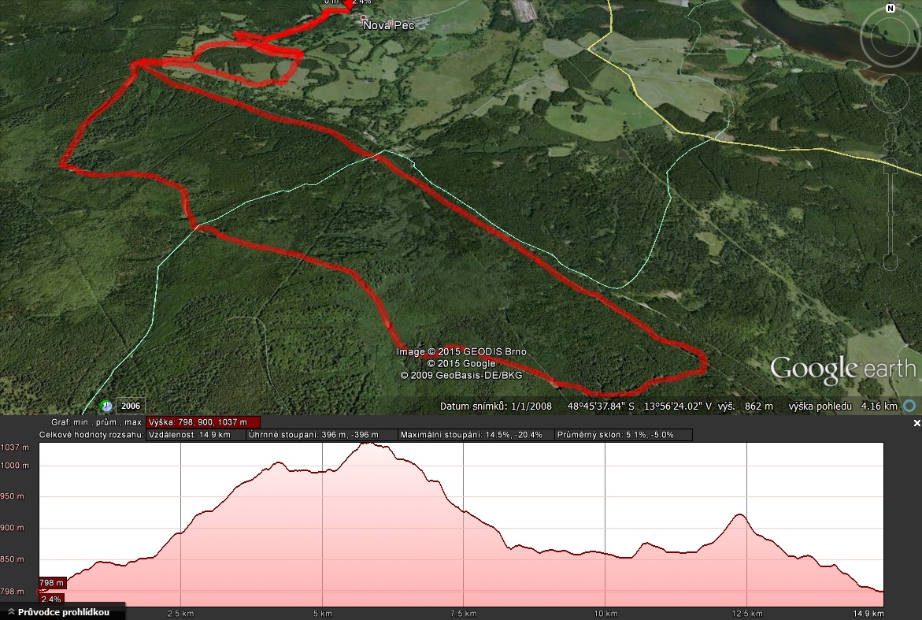The height and width of the screenshot is (620, 922).
Task: Click the 10 km x-axis label
Action: 605,614
